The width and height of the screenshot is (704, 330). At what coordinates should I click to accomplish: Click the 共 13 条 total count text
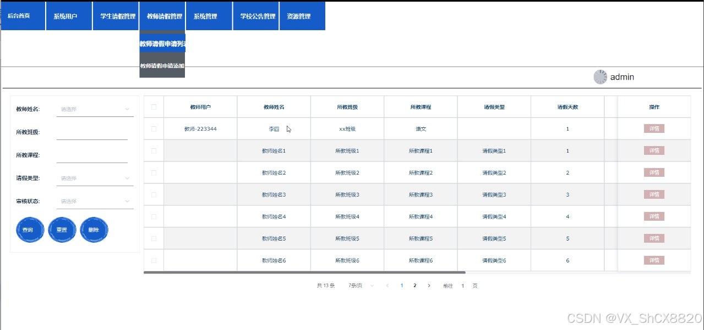click(326, 286)
